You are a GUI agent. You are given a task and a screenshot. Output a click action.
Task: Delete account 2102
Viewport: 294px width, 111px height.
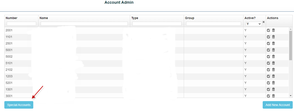tap(273, 70)
